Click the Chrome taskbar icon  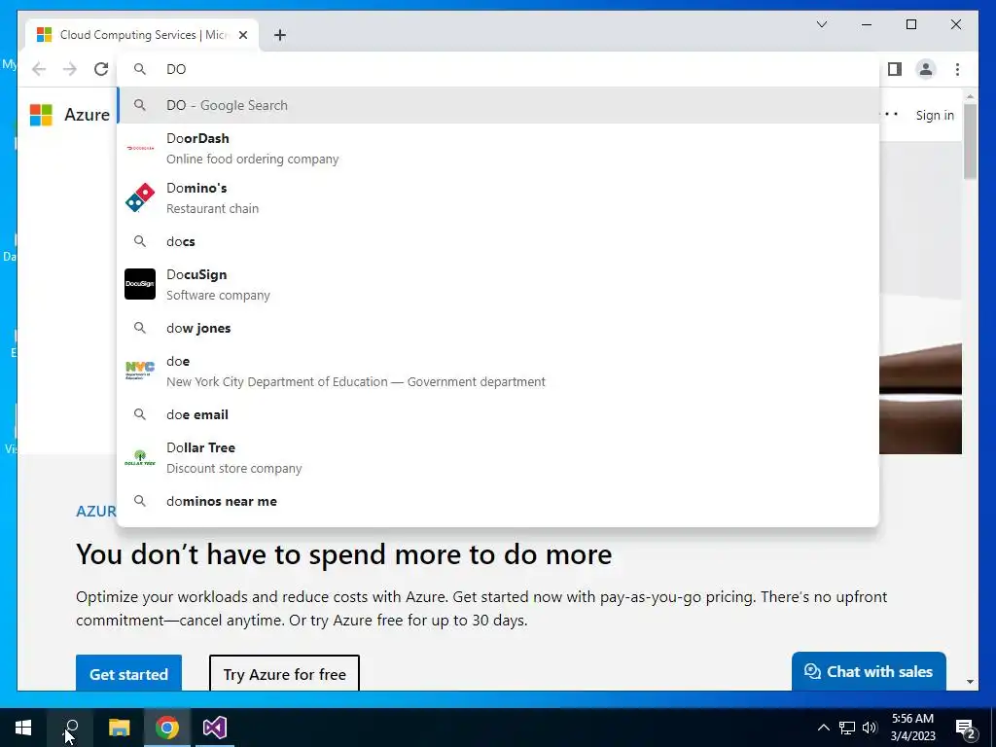(x=167, y=728)
